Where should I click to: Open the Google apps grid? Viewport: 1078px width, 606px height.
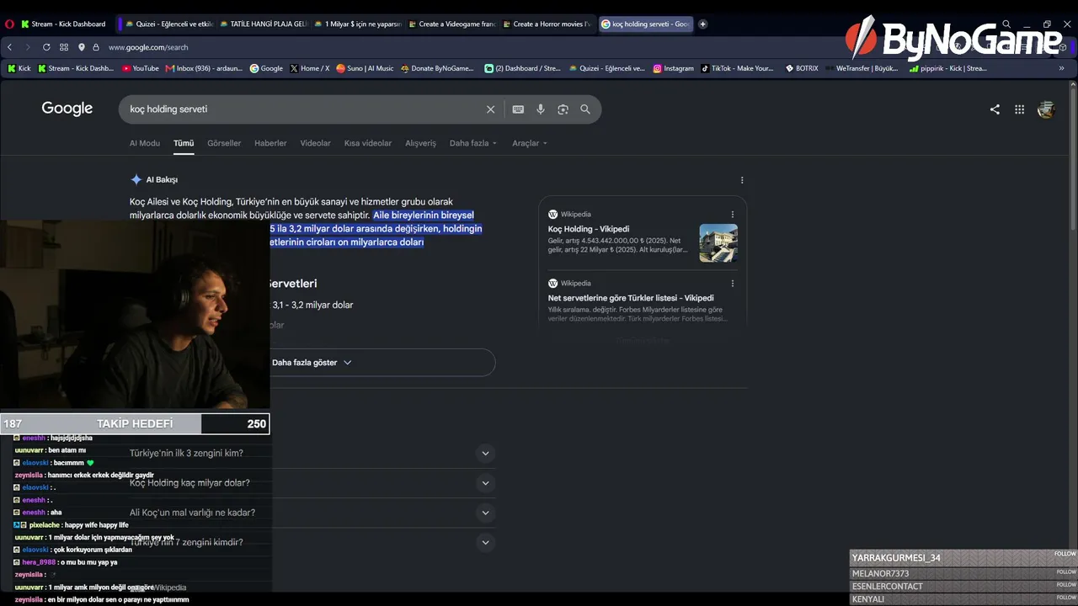point(1019,109)
